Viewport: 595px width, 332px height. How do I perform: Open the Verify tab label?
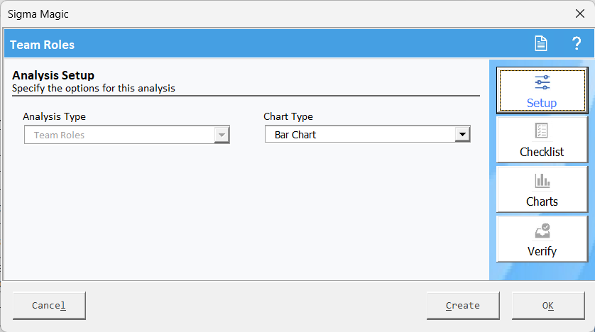pyautogui.click(x=542, y=251)
